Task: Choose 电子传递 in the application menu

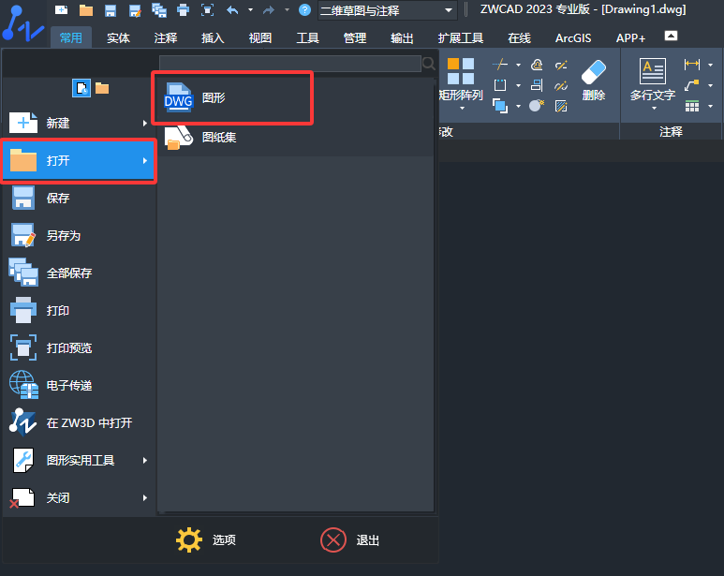Action: [x=78, y=385]
